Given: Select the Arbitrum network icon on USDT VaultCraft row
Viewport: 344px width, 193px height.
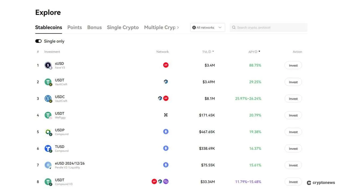Looking at the screenshot, I should tap(166, 81).
